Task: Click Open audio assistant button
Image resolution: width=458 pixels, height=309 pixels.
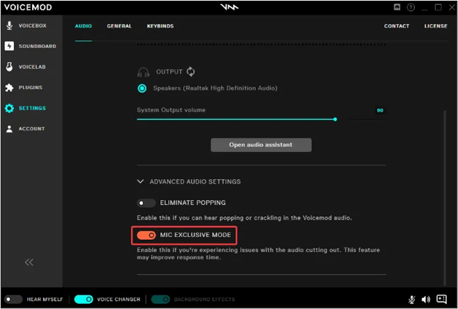Action: (x=261, y=145)
